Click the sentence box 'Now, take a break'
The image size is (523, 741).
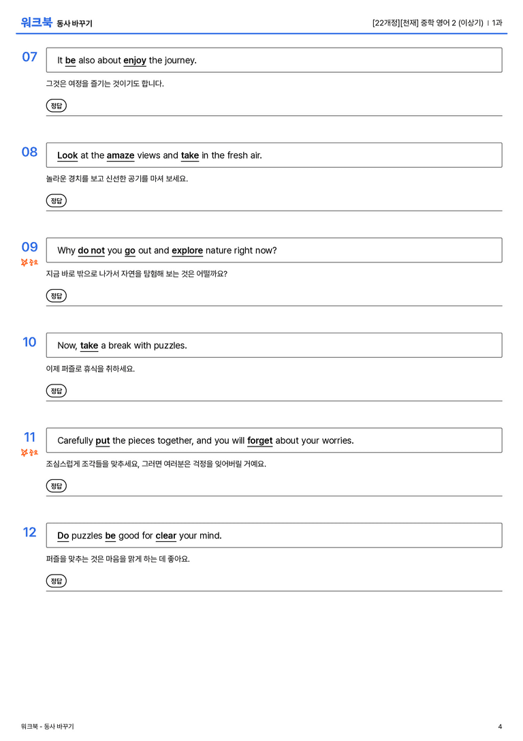coord(274,345)
